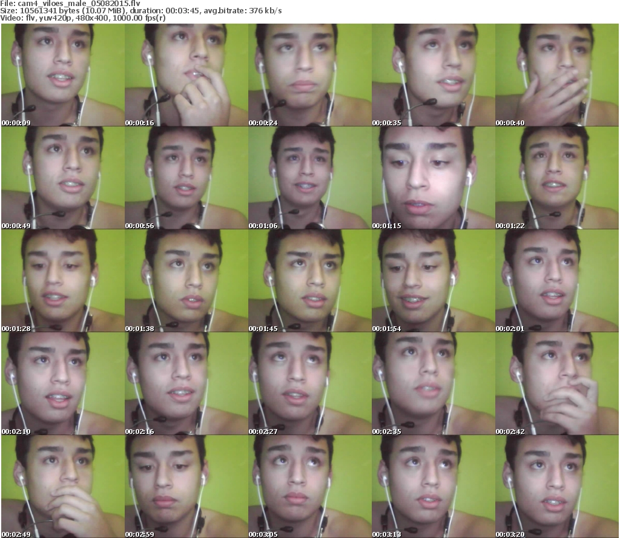This screenshot has width=620, height=538.
Task: Select the thumbnail timestamped 00:00:35
Action: [434, 75]
